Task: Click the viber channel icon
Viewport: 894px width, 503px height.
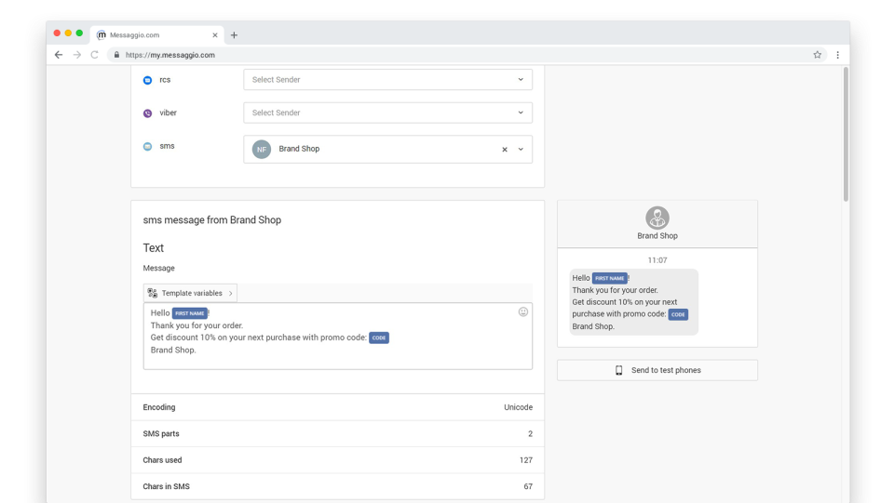Action: click(148, 113)
